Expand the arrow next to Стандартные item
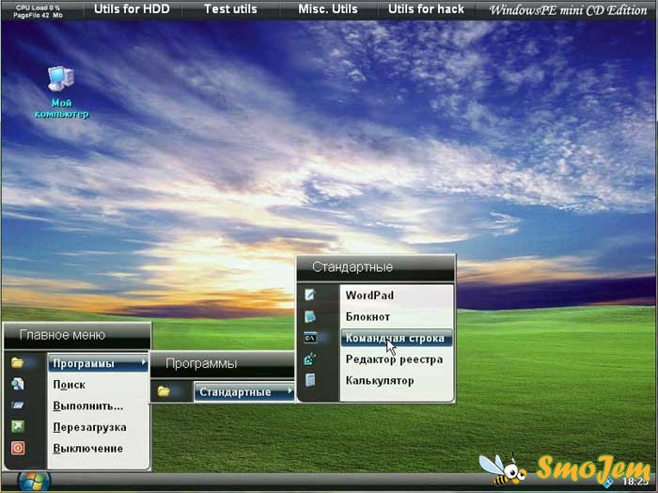The width and height of the screenshot is (658, 493). click(290, 391)
